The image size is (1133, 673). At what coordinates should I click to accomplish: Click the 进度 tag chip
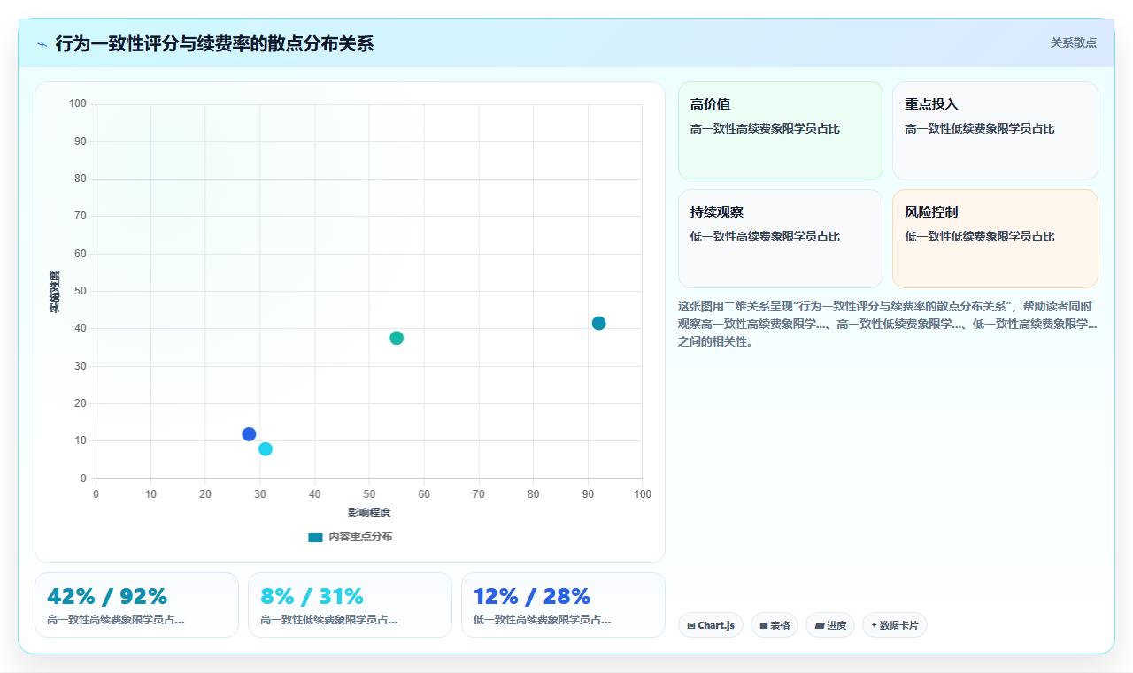point(830,625)
